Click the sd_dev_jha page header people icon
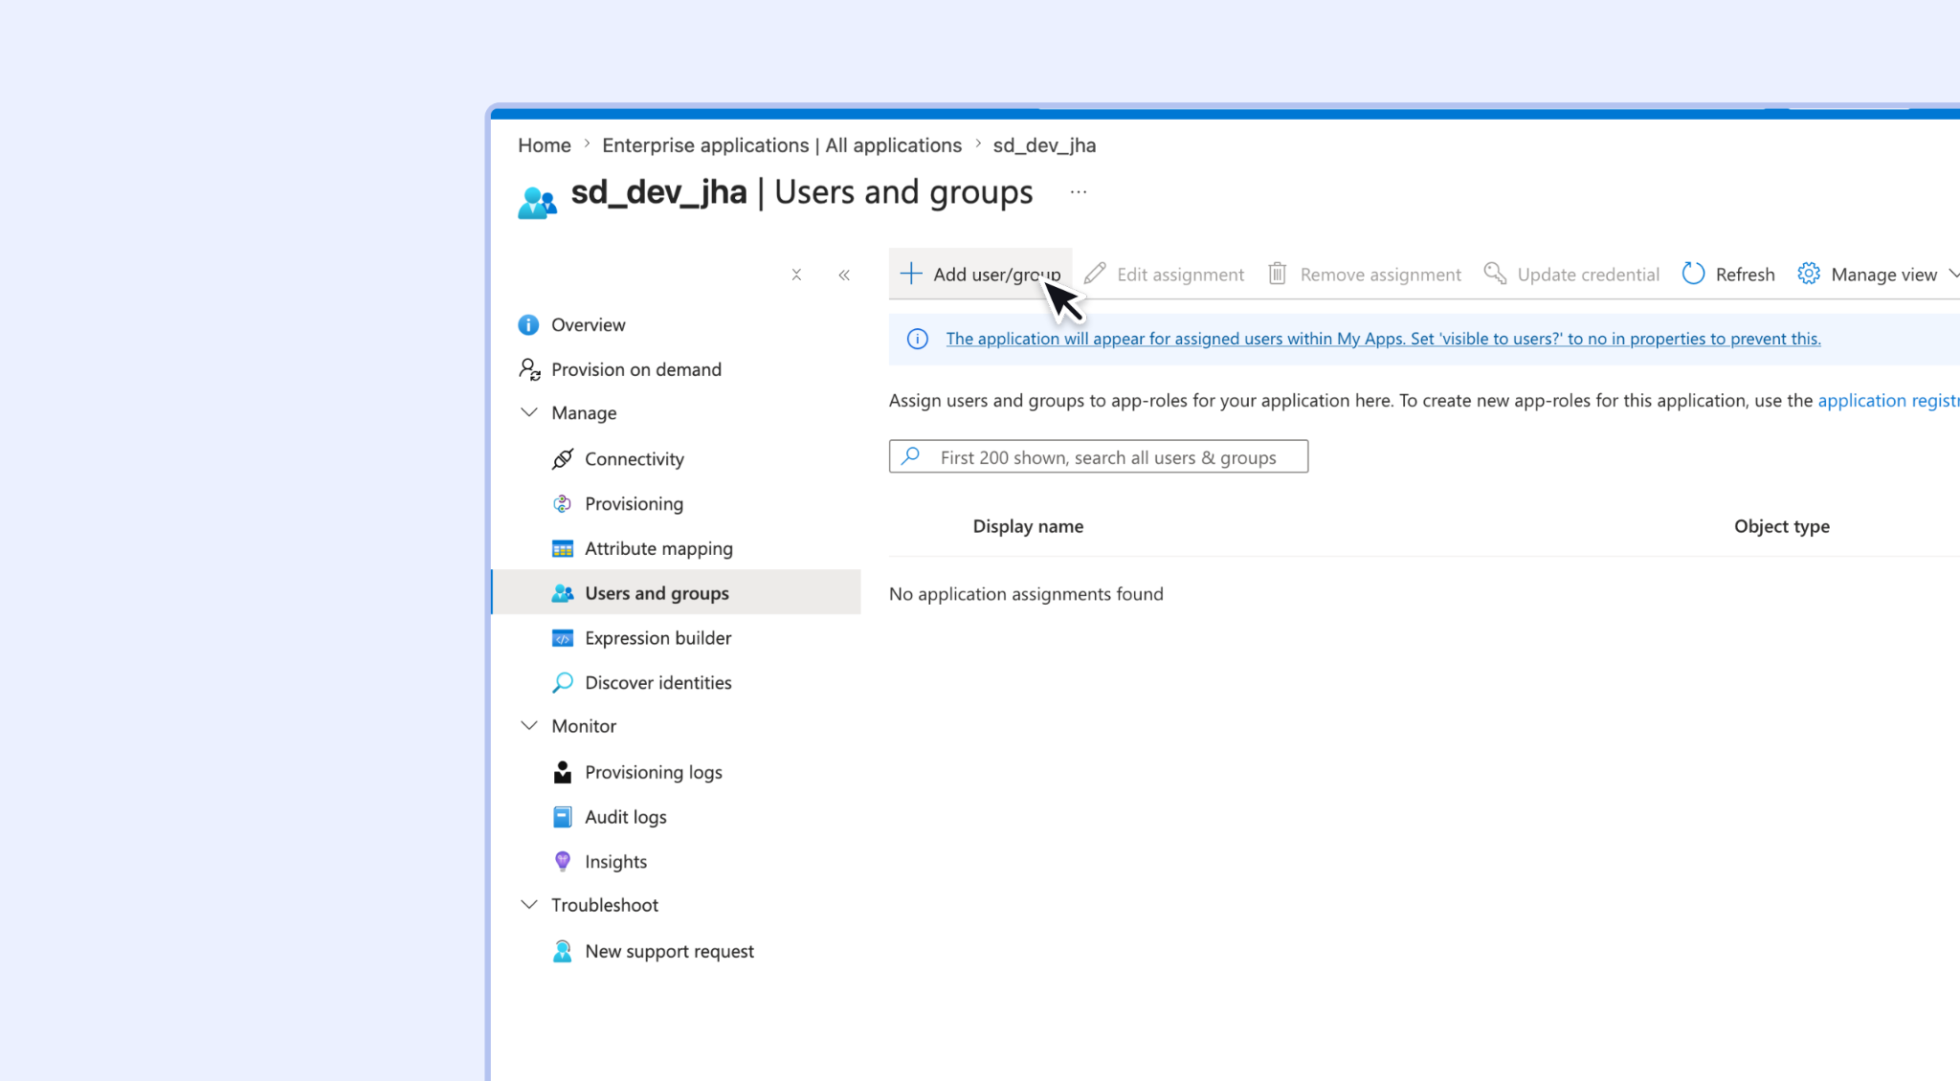 [x=537, y=202]
